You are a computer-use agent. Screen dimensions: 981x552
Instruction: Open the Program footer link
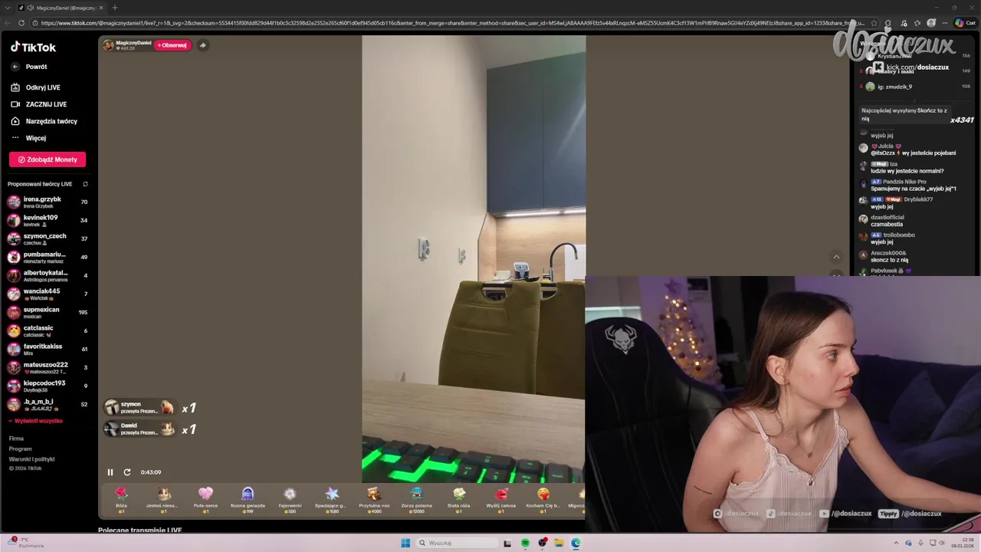[20, 449]
